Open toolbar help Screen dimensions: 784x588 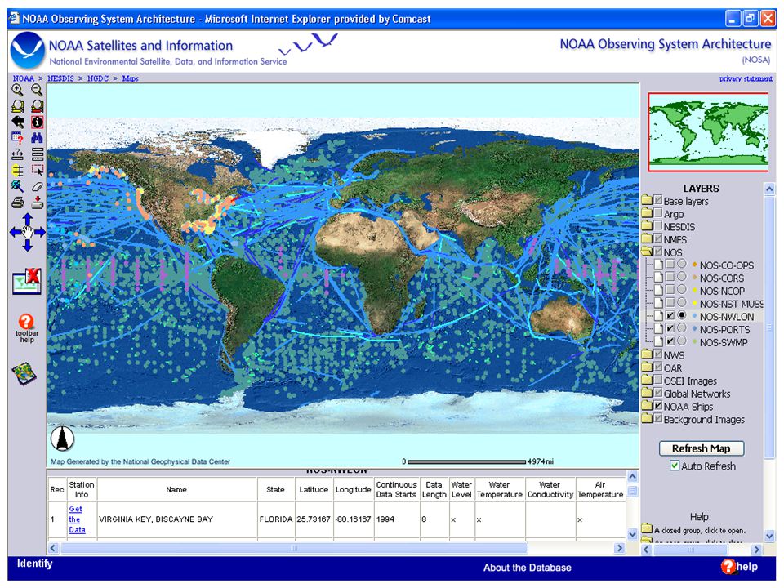point(26,328)
